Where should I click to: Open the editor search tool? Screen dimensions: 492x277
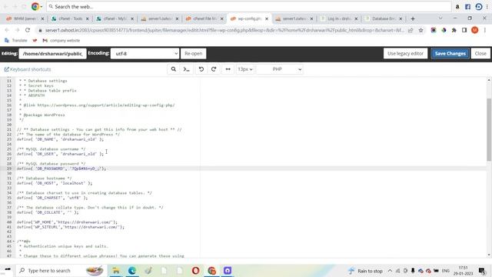173,69
